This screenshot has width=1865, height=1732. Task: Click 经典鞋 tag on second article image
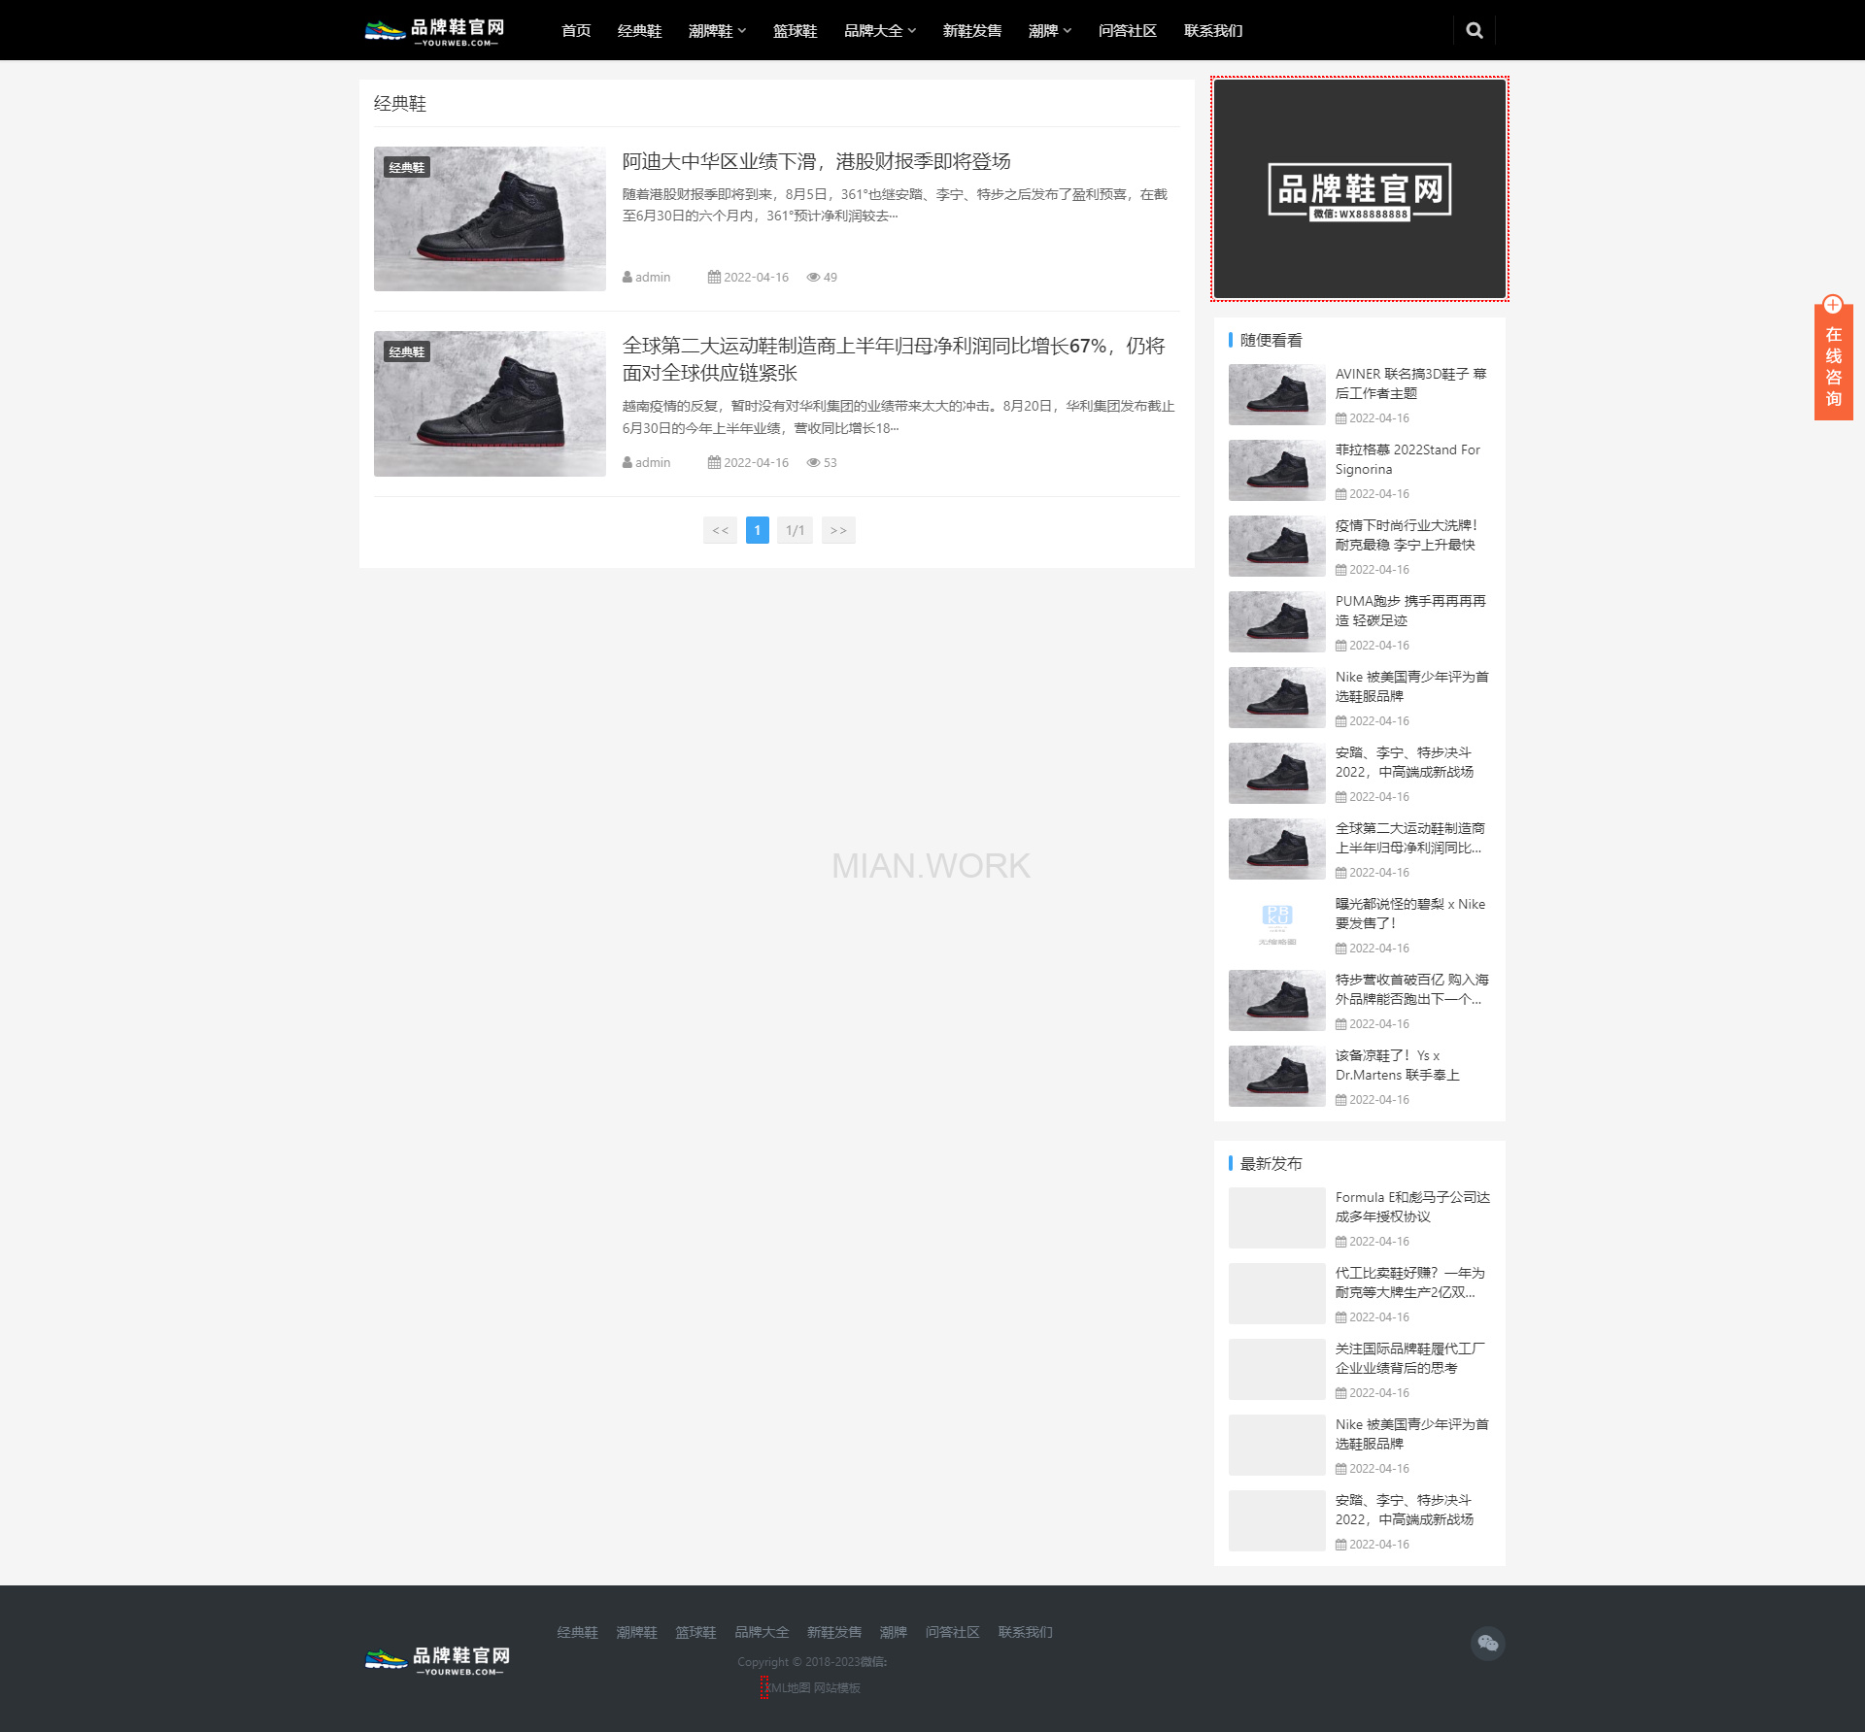click(x=406, y=351)
